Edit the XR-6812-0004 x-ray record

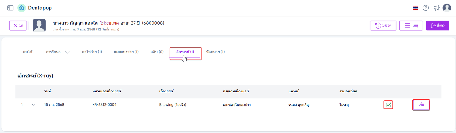[x=388, y=105]
